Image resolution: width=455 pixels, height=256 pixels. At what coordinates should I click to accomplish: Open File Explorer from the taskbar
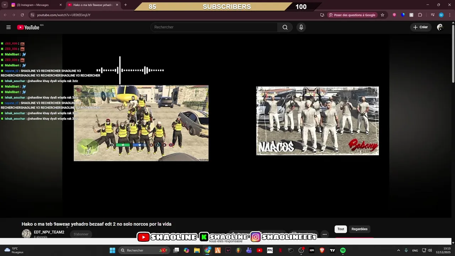(197, 250)
